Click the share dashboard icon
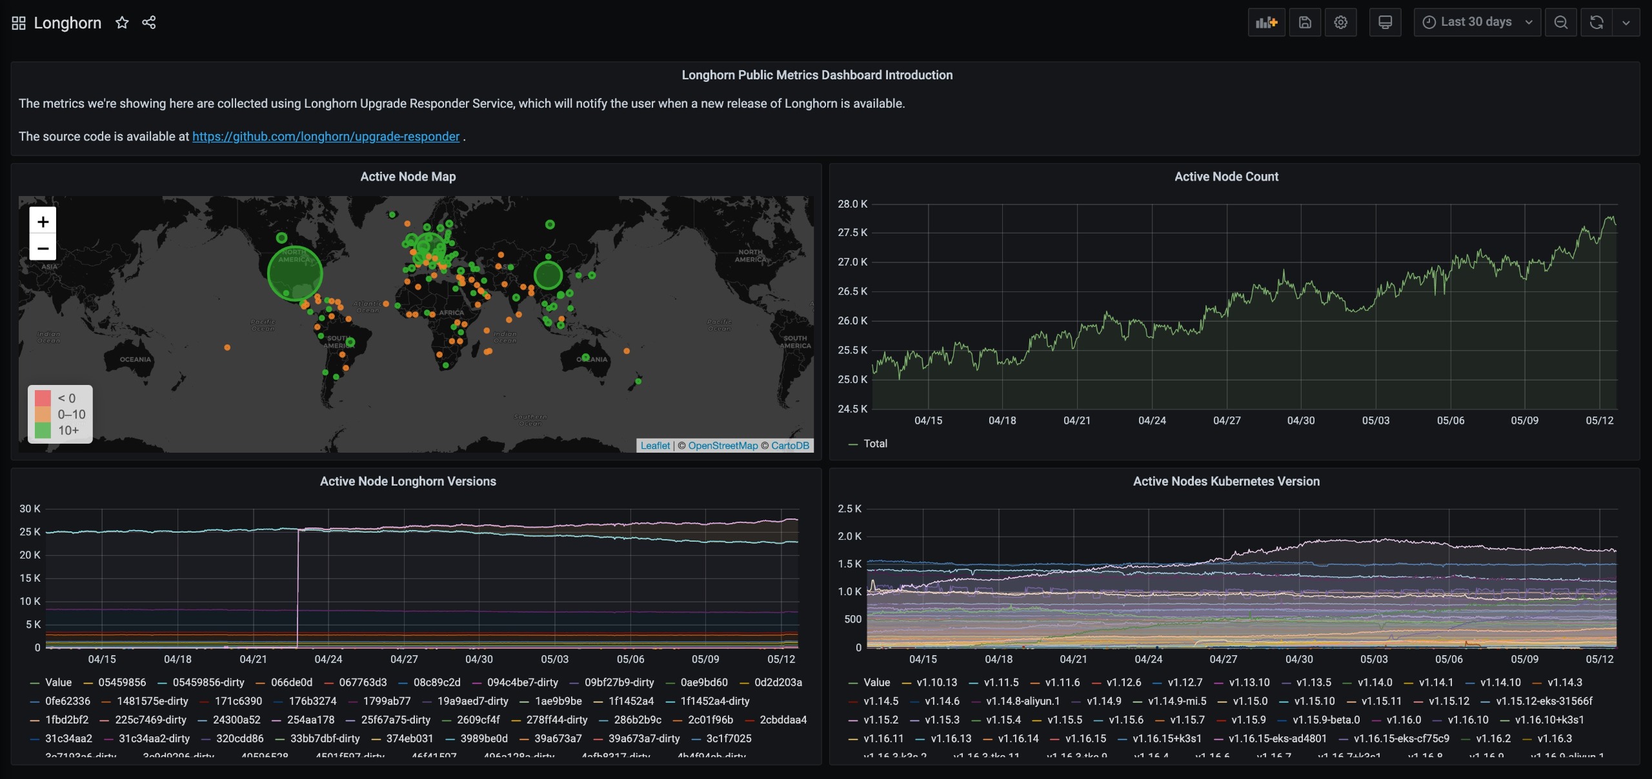1652x779 pixels. 149,23
